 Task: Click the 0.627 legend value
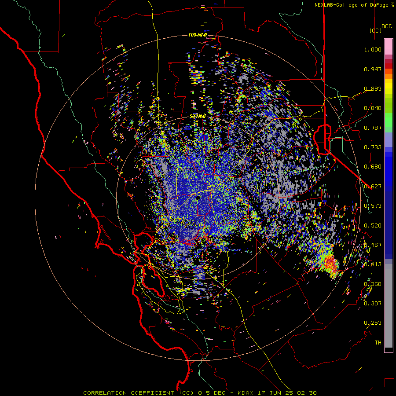[x=373, y=187]
